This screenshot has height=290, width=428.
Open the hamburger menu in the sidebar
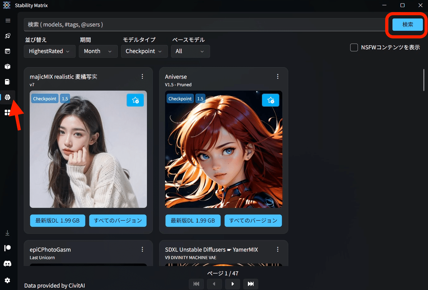click(7, 20)
